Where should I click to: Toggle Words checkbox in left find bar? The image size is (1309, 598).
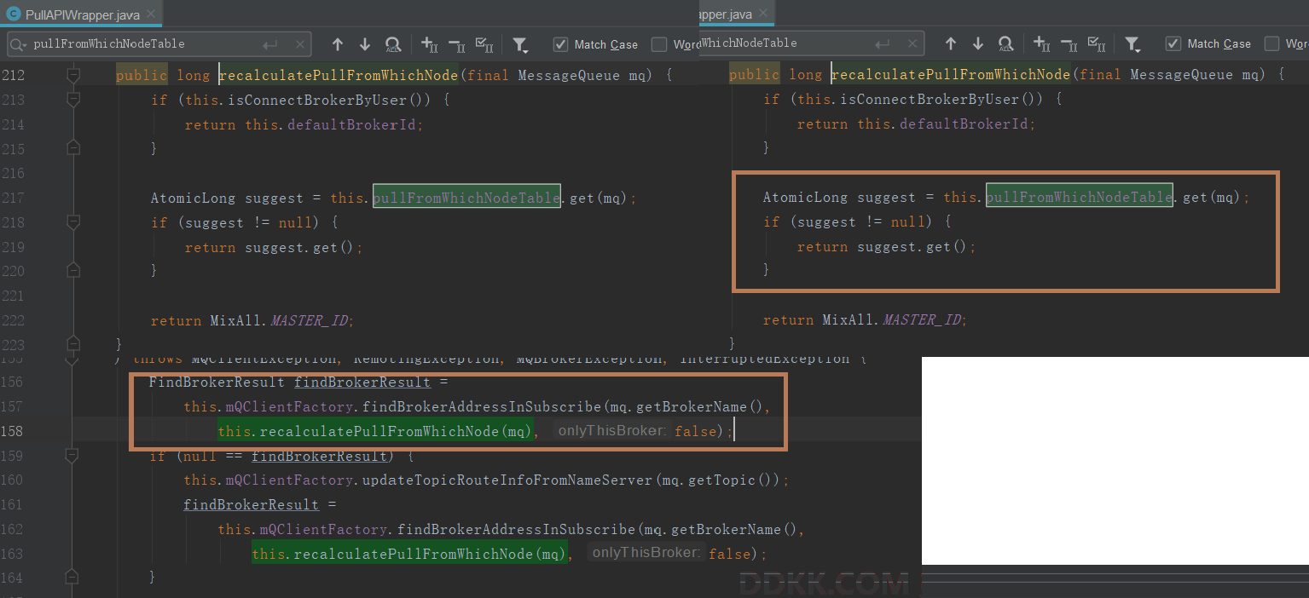click(x=659, y=44)
